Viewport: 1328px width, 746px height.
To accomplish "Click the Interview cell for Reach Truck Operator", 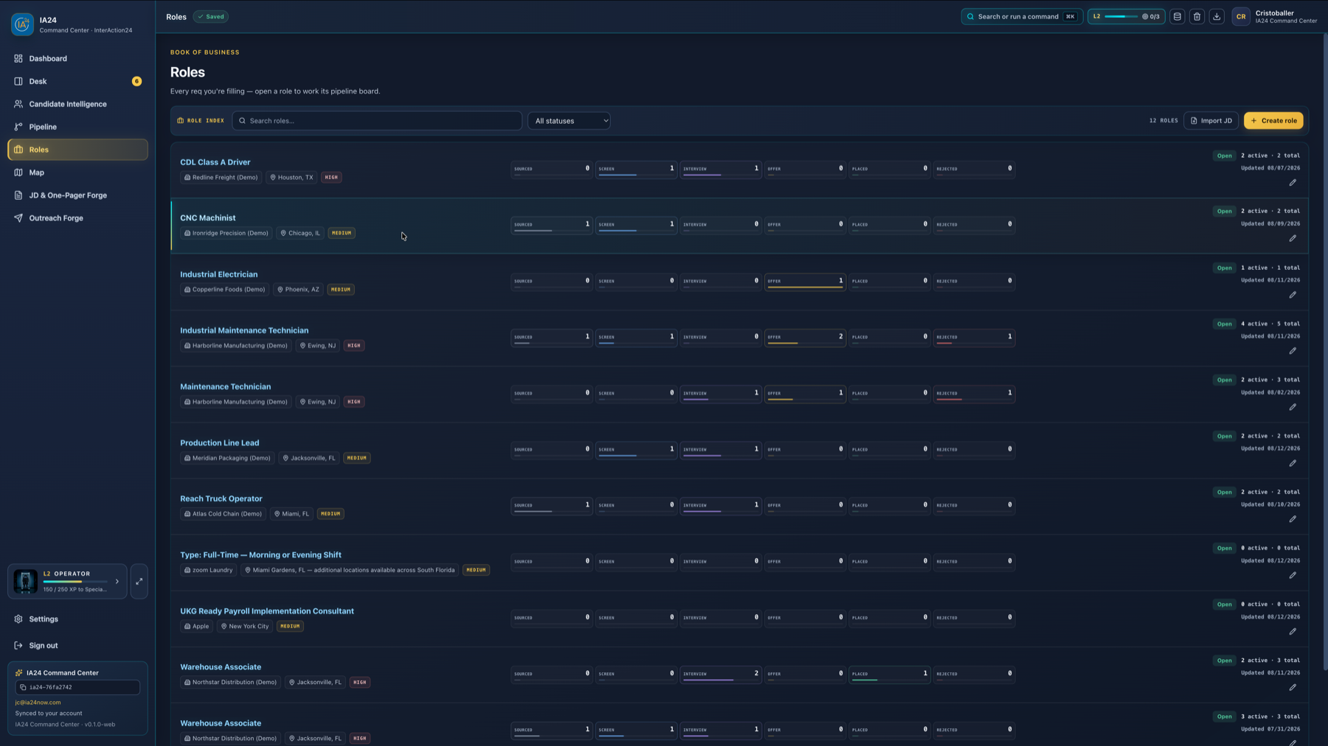I will click(720, 506).
